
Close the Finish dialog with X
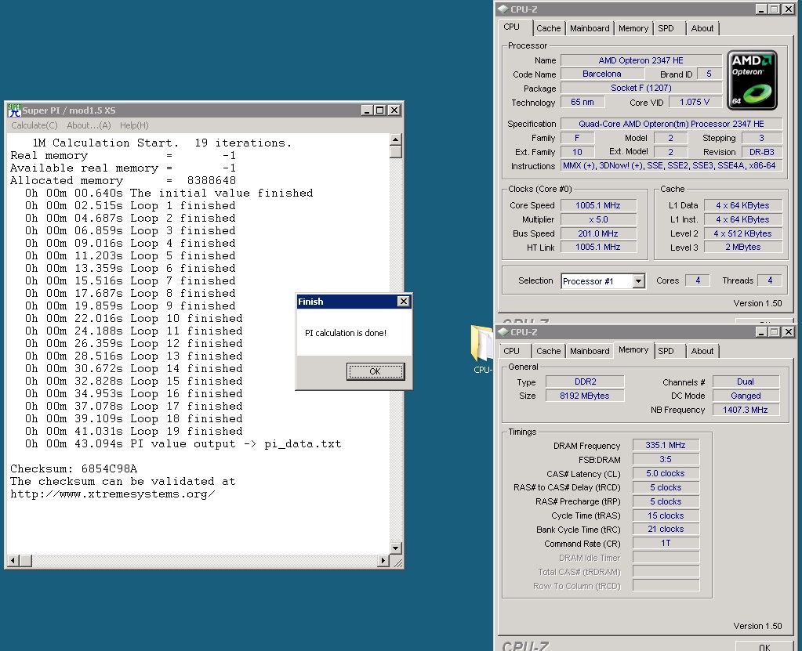coord(404,302)
